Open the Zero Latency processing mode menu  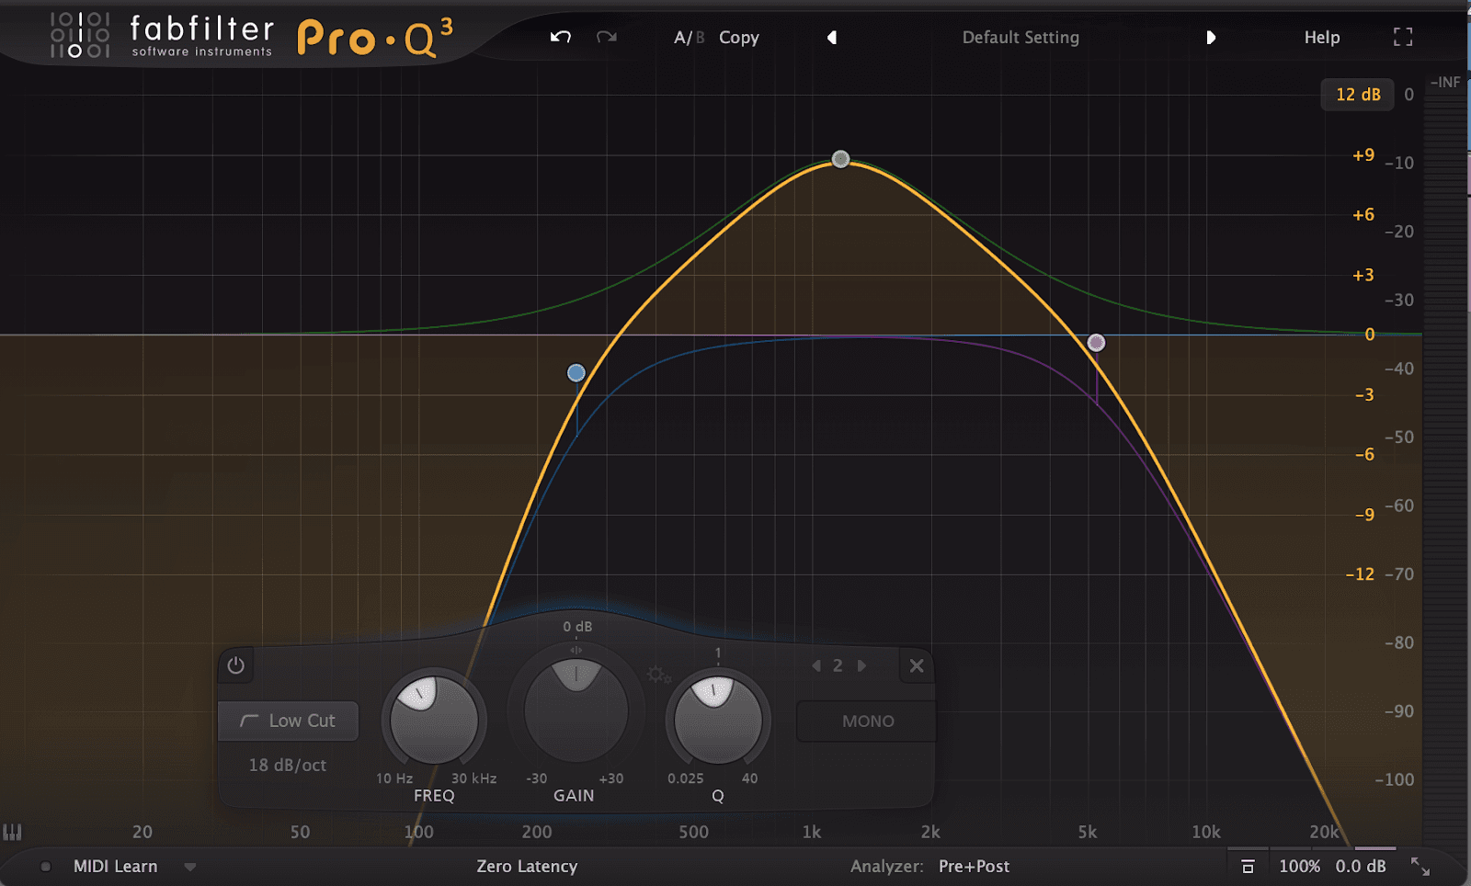(x=527, y=866)
